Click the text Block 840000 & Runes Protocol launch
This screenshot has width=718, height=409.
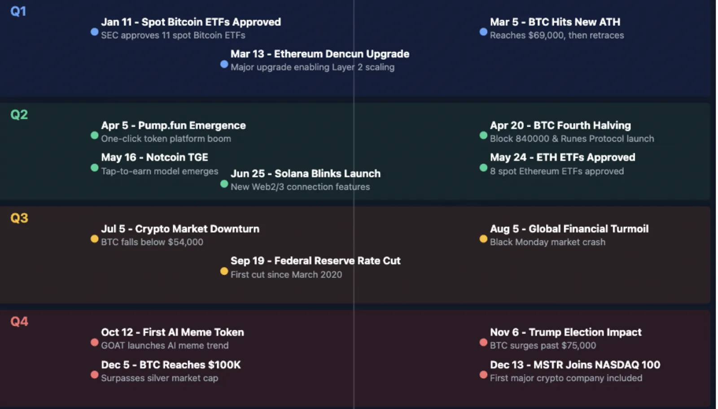(572, 139)
